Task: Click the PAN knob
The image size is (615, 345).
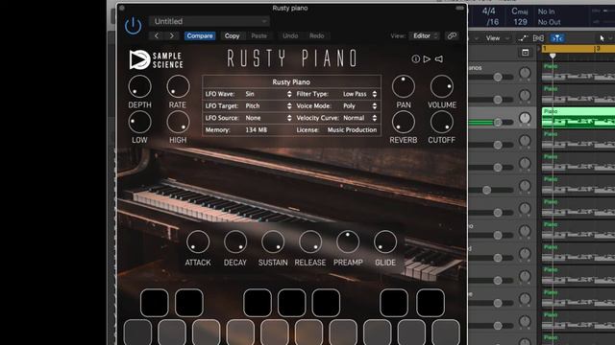Action: (x=404, y=86)
